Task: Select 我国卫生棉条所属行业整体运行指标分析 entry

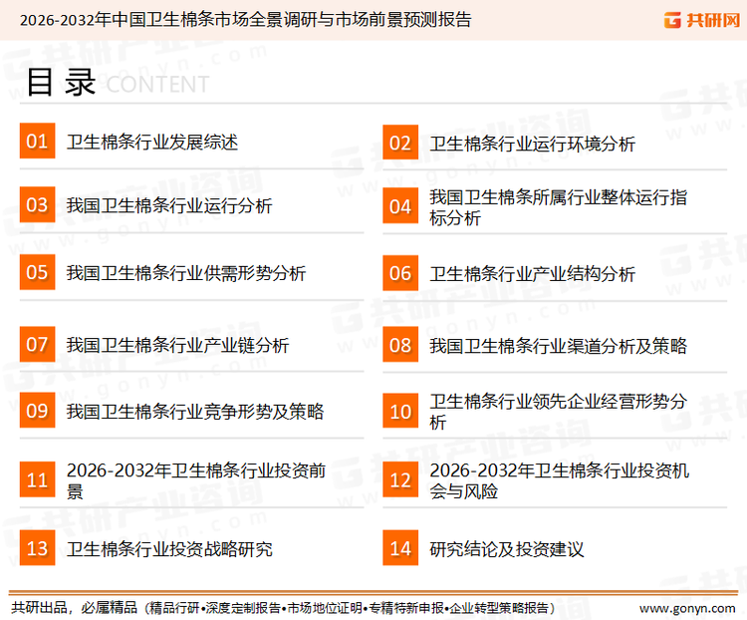Action: 558,207
